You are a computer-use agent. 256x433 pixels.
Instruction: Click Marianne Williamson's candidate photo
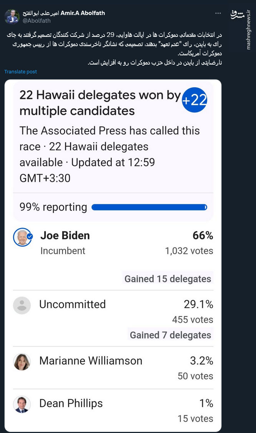click(x=22, y=362)
